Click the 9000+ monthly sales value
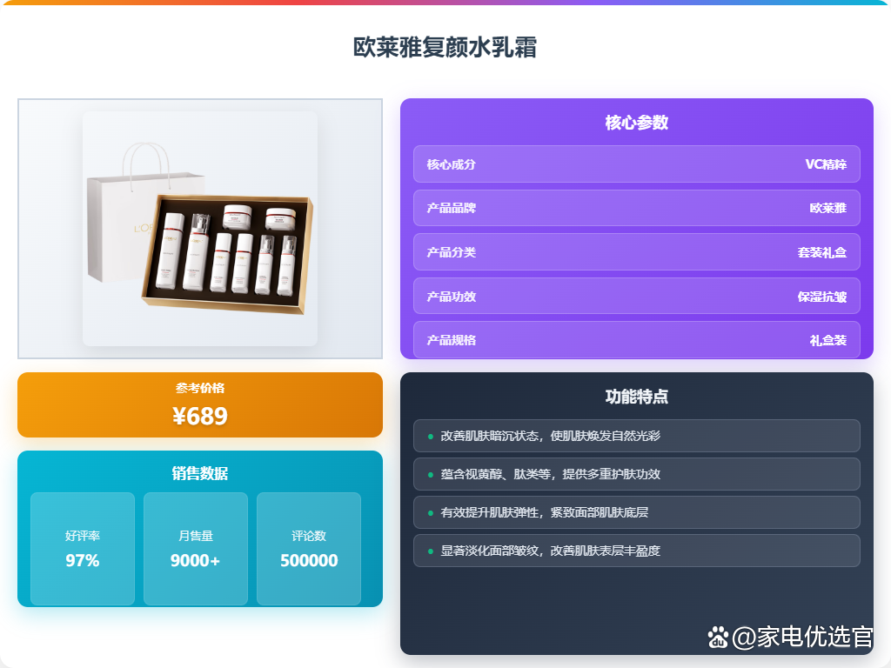This screenshot has height=668, width=891. point(196,561)
